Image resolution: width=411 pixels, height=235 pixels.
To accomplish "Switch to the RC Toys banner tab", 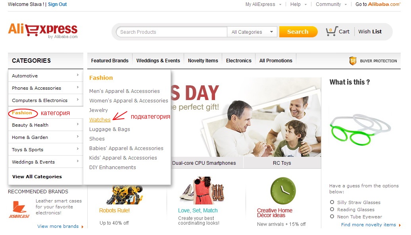I will tap(282, 163).
